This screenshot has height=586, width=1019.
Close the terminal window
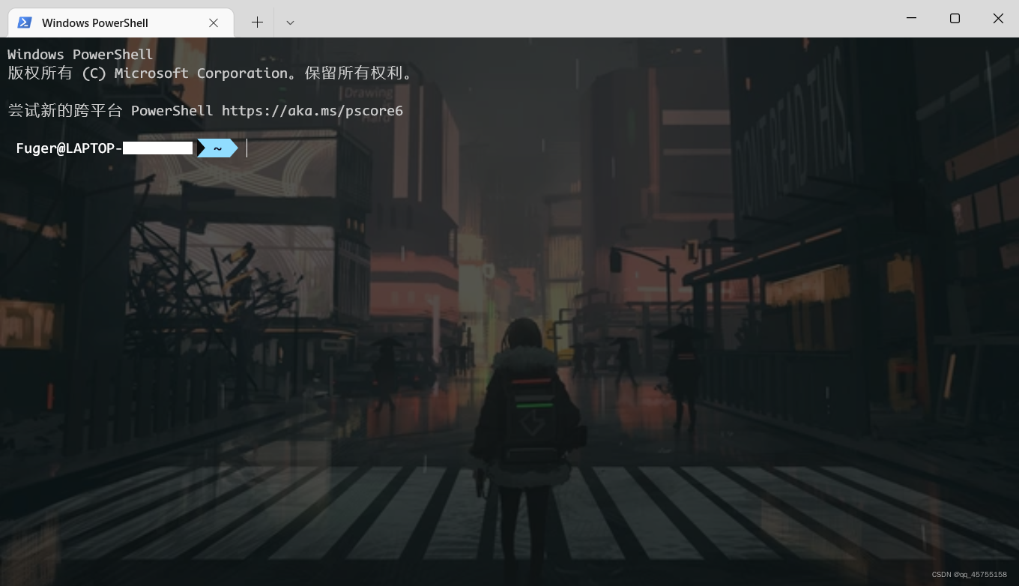pos(998,19)
